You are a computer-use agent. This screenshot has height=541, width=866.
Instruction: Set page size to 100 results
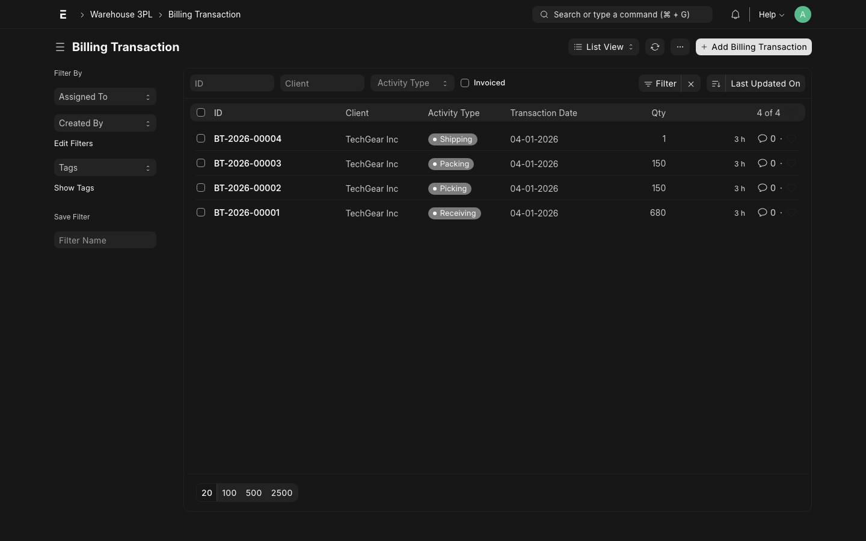coord(229,493)
